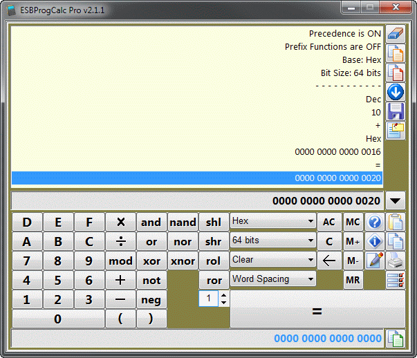Viewport: 417px width, 358px height.
Task: Click the close parenthesis key
Action: point(151,319)
